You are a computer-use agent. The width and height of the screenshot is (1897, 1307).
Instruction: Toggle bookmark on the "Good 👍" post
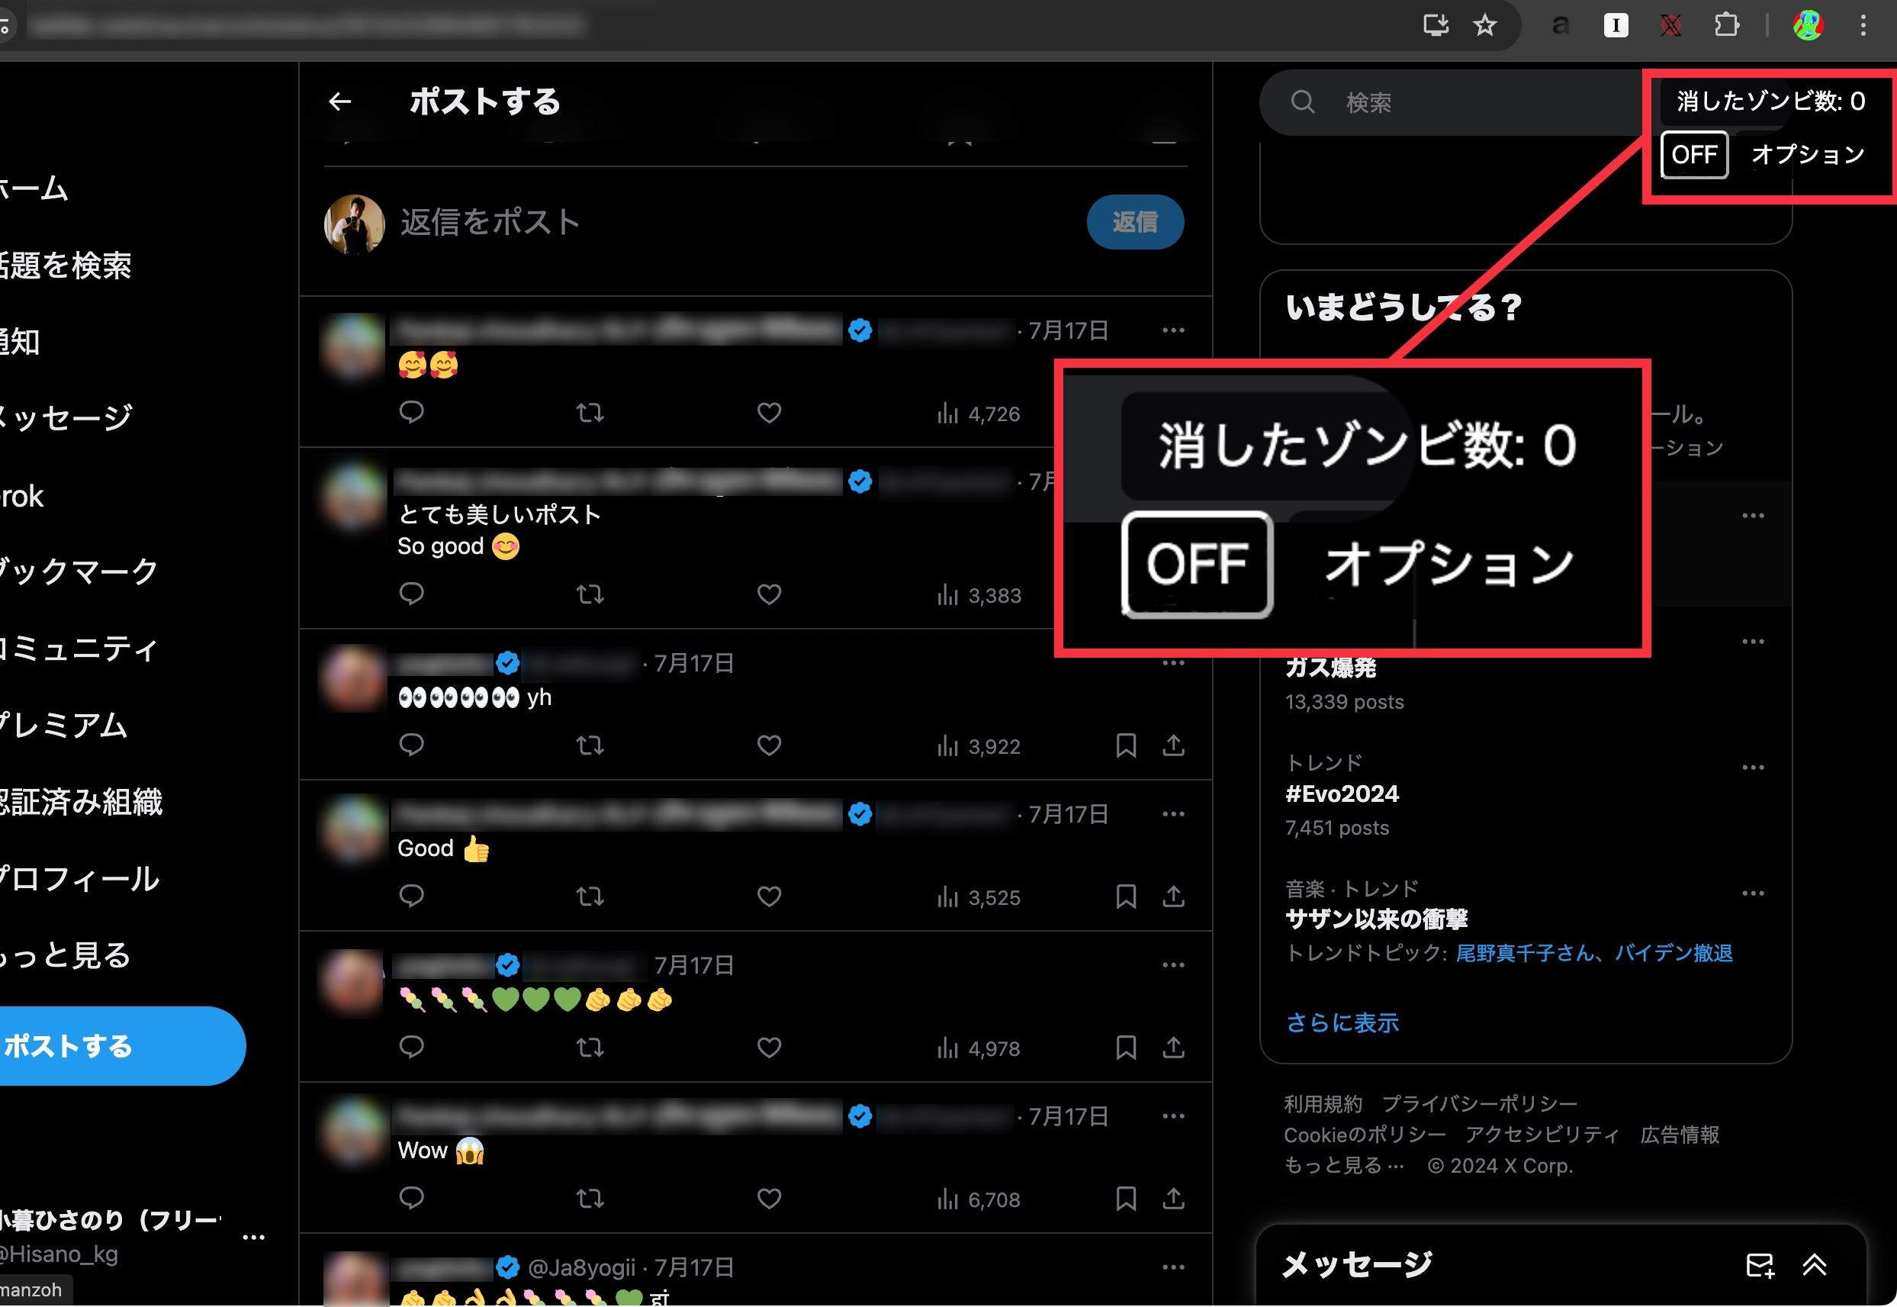[x=1127, y=897]
